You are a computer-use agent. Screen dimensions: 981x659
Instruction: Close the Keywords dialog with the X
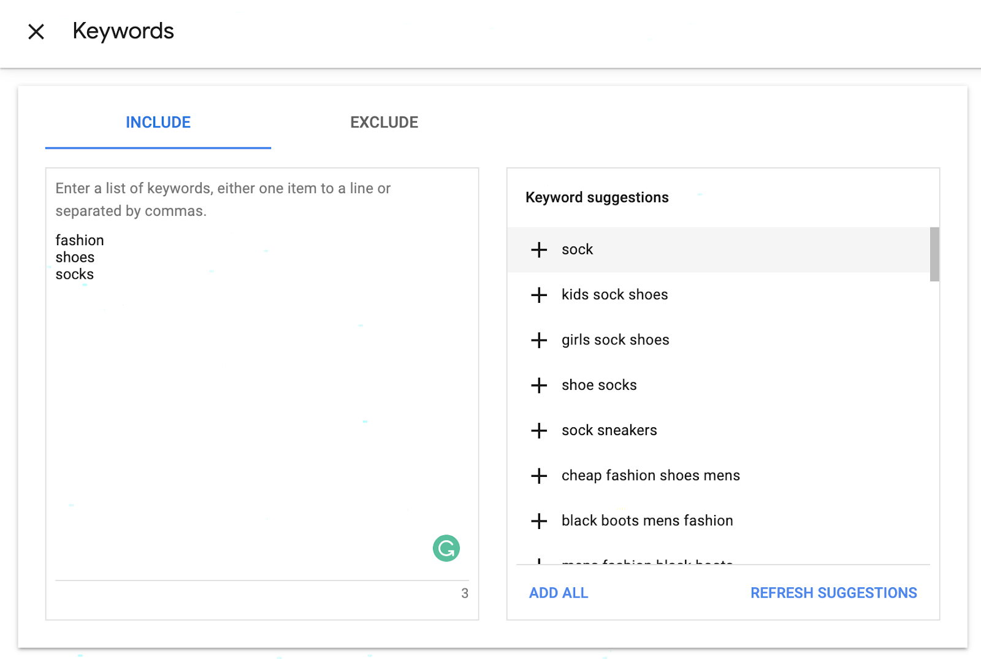point(36,31)
